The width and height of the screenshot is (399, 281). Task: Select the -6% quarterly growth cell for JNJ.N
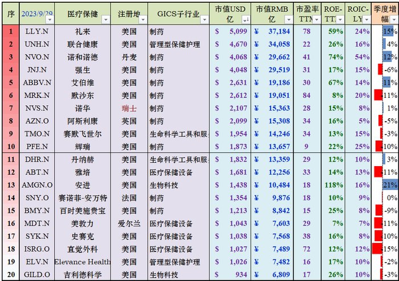pyautogui.click(x=385, y=70)
